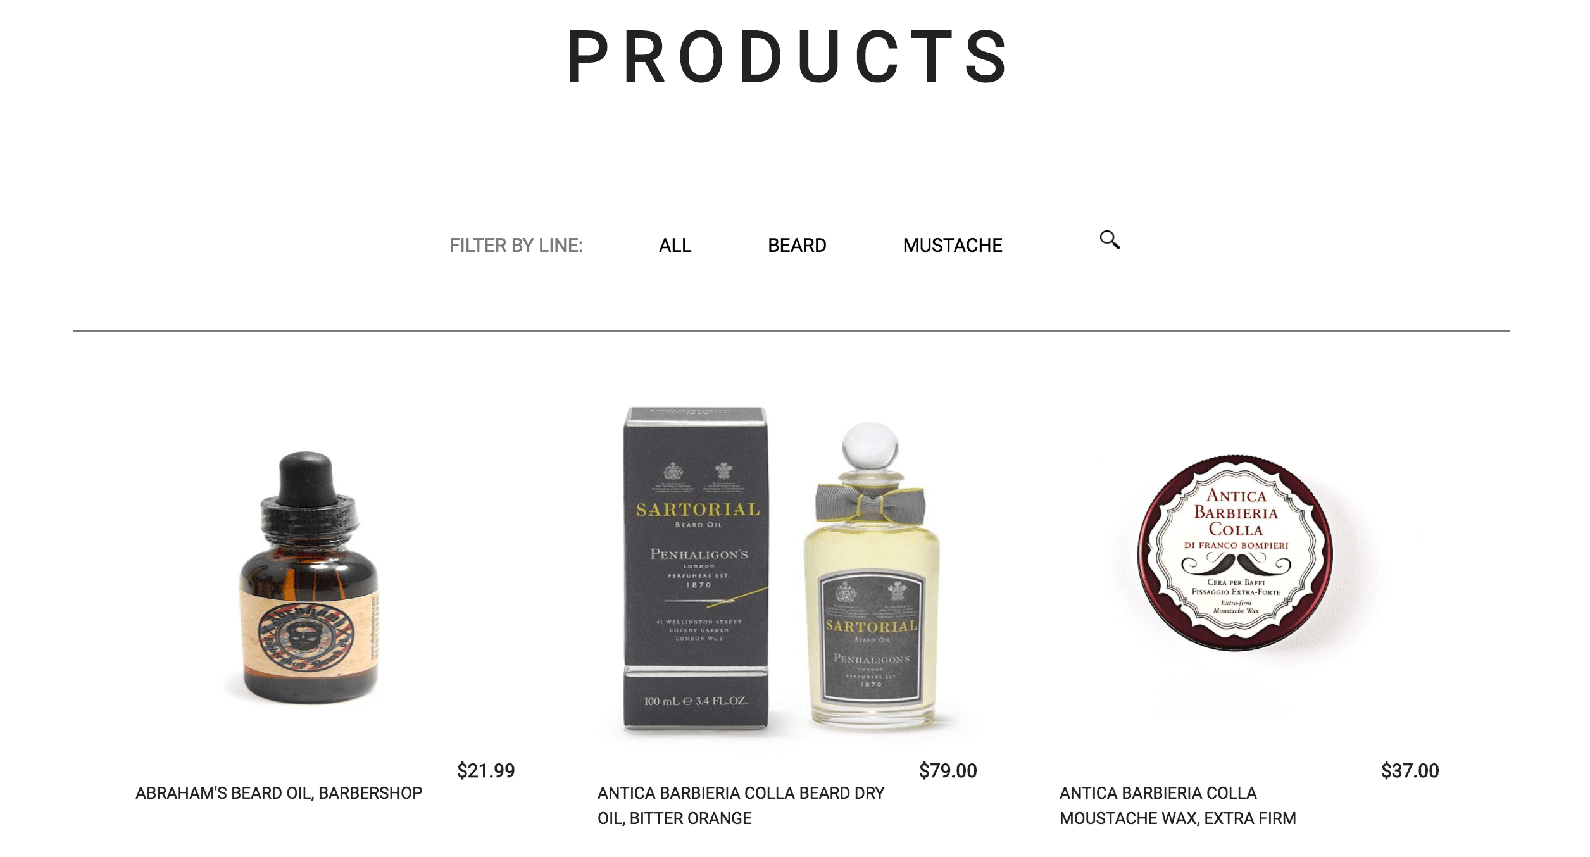Open the Antica Barbieria Colla wax tin image
The image size is (1590, 857).
coord(1235,552)
